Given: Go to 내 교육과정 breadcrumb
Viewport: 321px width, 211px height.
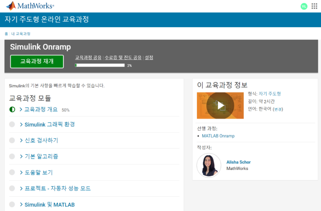Looking at the screenshot, I should pyautogui.click(x=21, y=34).
